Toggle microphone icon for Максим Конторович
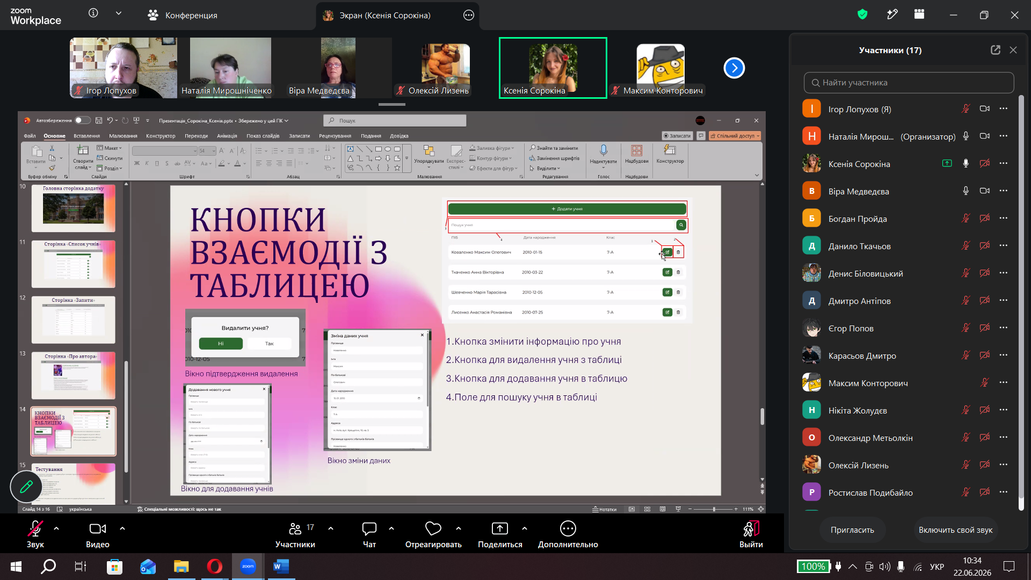Viewport: 1031px width, 580px height. click(984, 382)
